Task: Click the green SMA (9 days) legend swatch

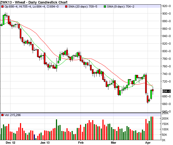Action: click(x=105, y=6)
